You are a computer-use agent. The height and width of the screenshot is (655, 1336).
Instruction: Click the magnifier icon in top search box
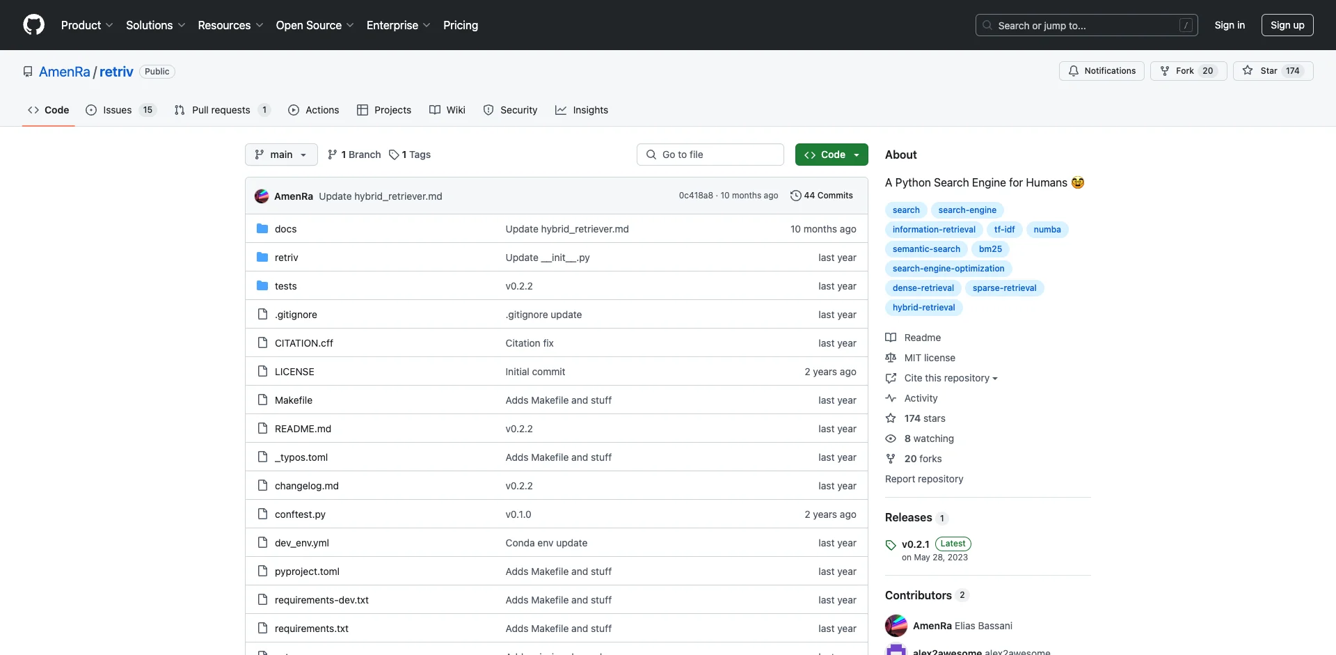987,25
